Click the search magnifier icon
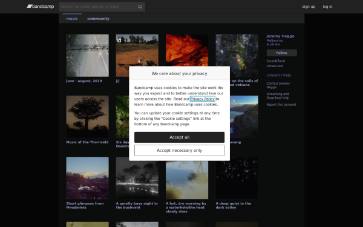 coord(140,7)
